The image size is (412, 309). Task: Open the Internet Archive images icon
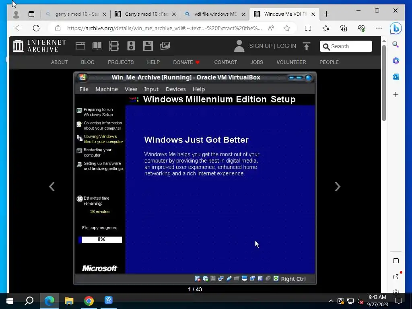pos(165,46)
